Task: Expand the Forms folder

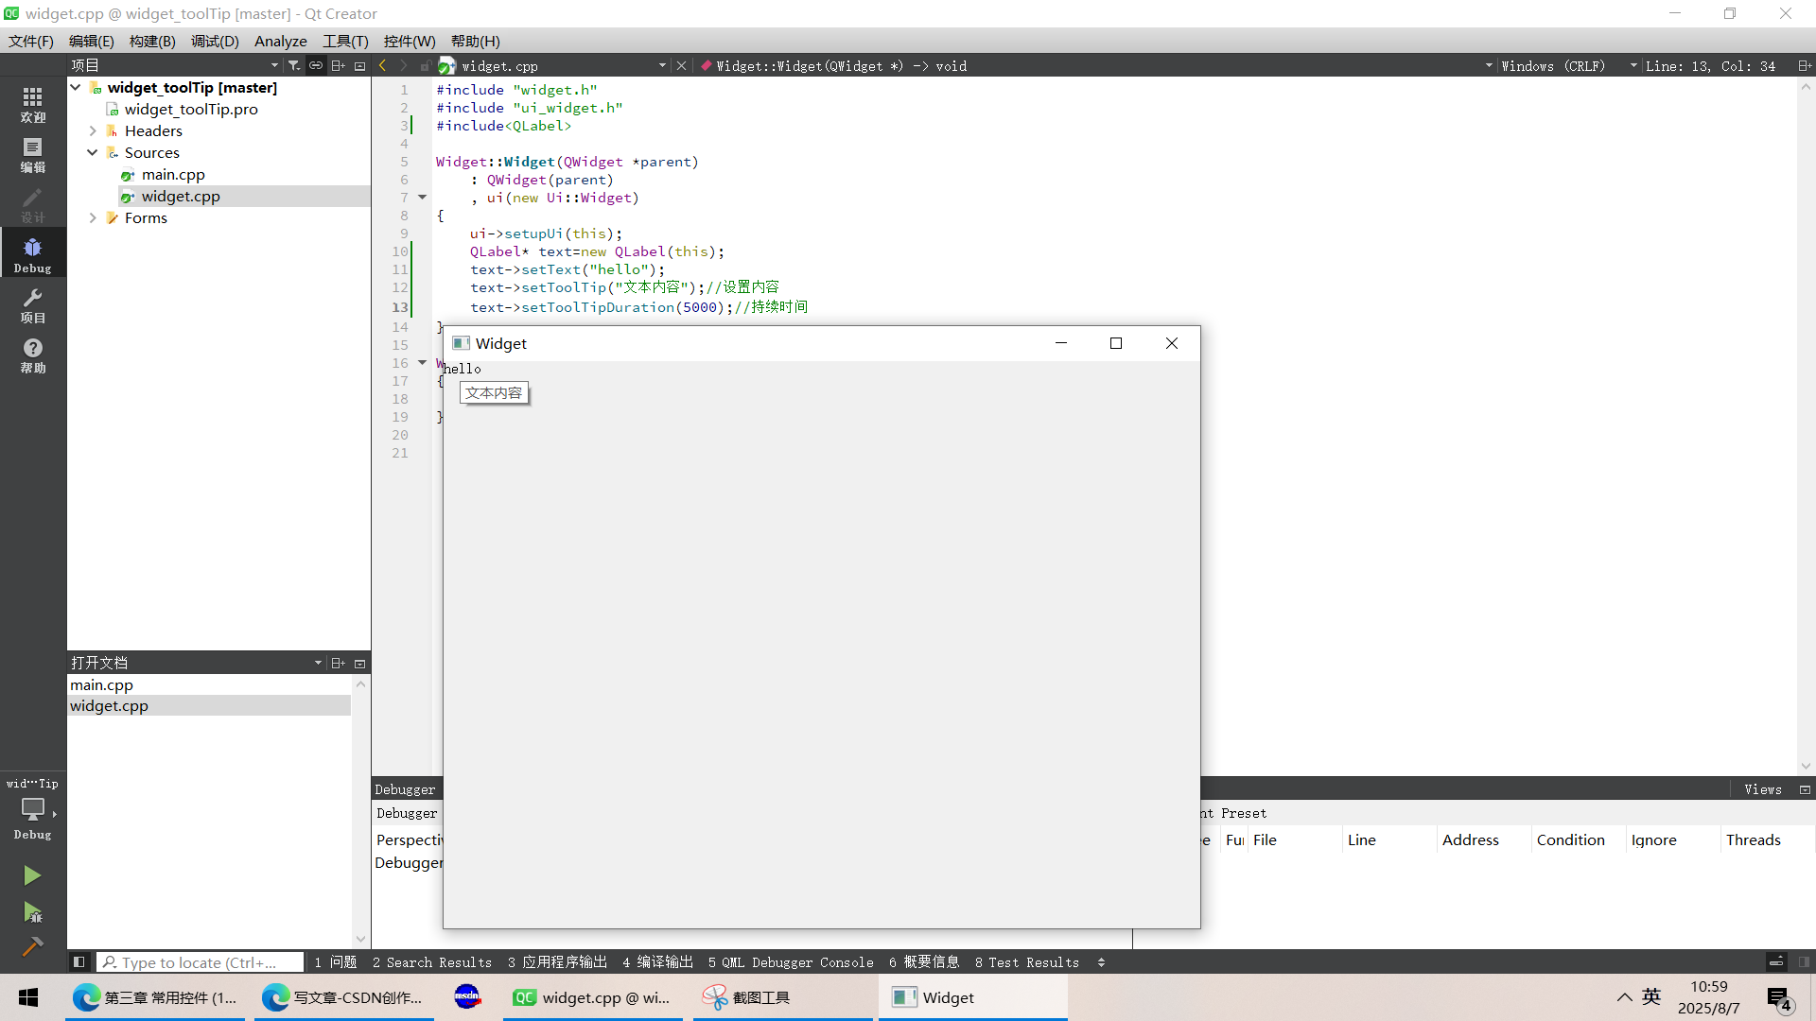Action: point(93,217)
